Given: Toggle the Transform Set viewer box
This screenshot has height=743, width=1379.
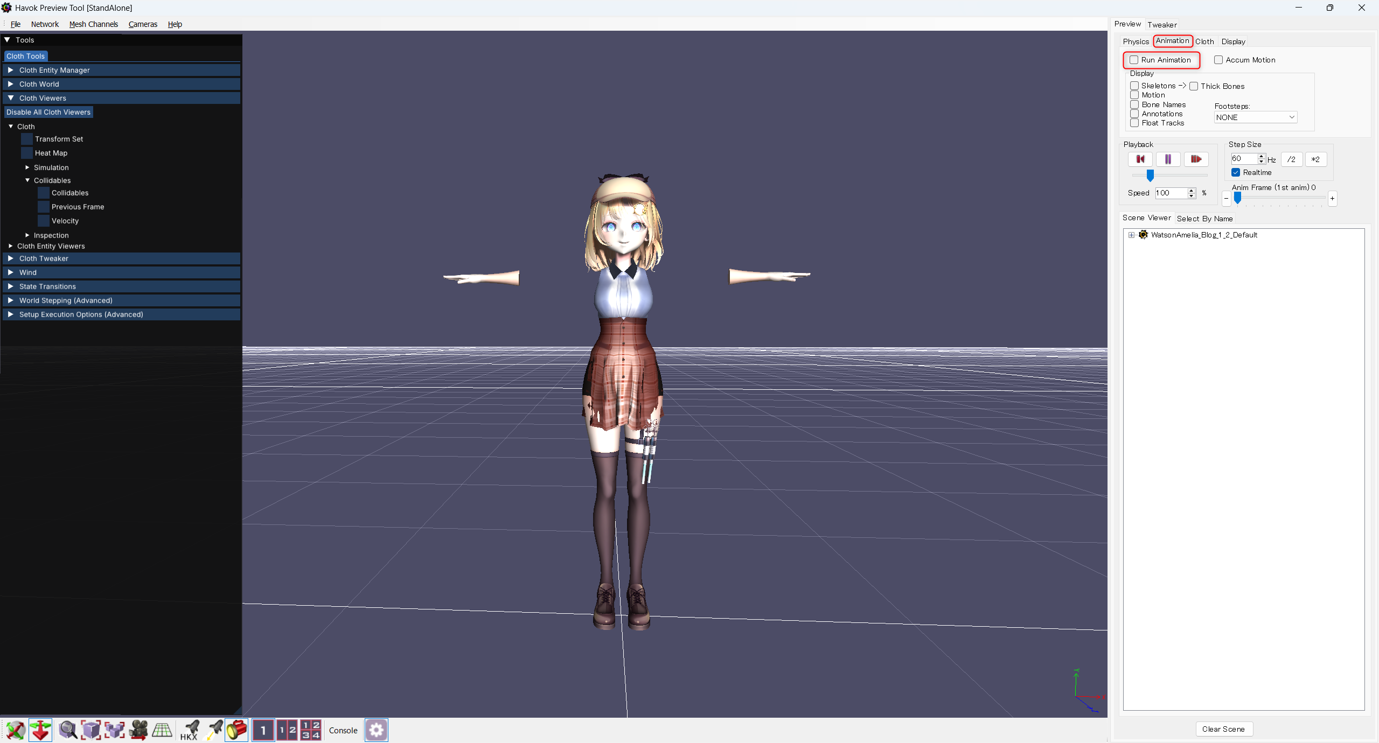Looking at the screenshot, I should coord(27,139).
